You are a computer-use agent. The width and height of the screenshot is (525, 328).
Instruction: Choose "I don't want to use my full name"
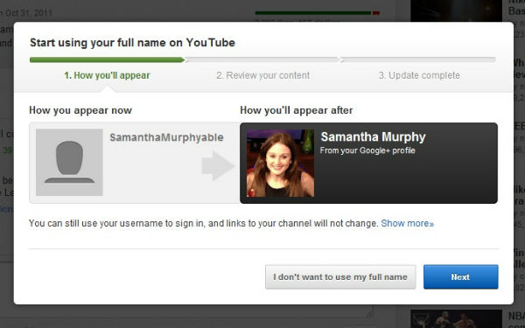tap(340, 276)
